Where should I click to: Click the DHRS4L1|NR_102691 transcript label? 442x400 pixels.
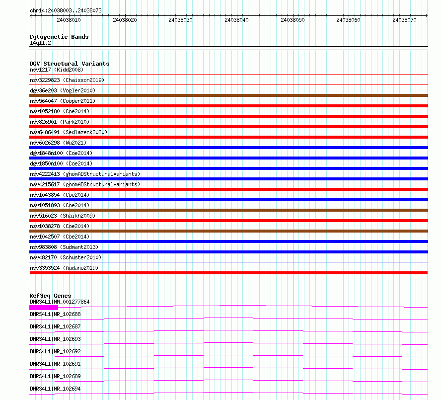(55, 364)
